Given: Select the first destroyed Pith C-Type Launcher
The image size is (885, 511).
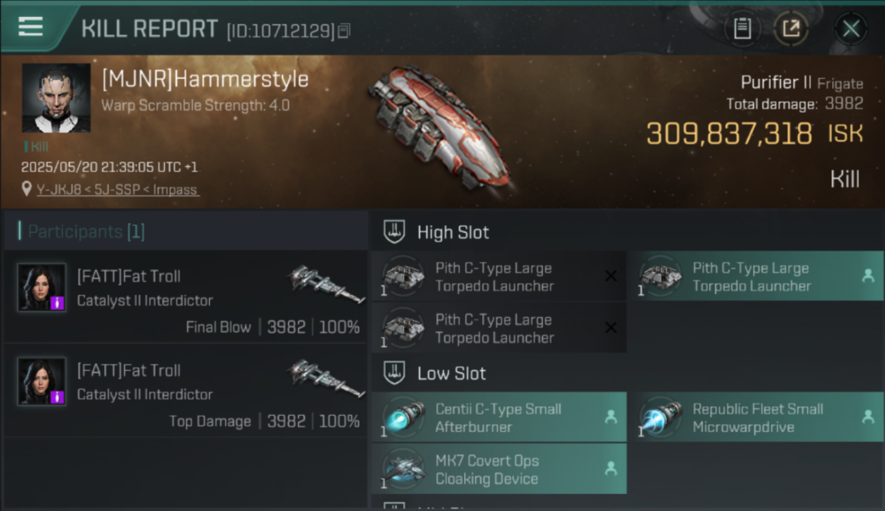Looking at the screenshot, I should click(x=499, y=276).
